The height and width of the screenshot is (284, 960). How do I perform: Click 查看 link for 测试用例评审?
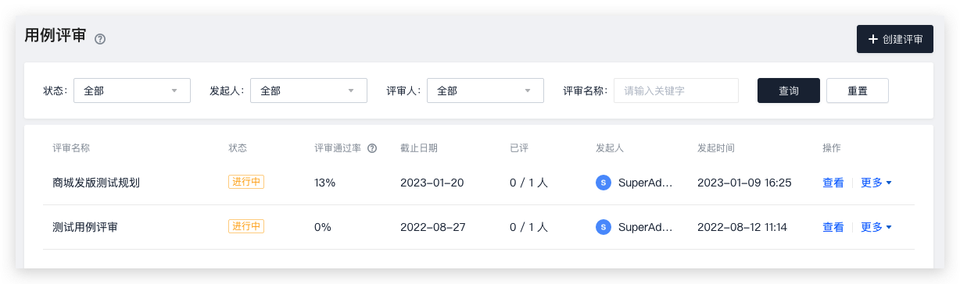[x=833, y=227]
